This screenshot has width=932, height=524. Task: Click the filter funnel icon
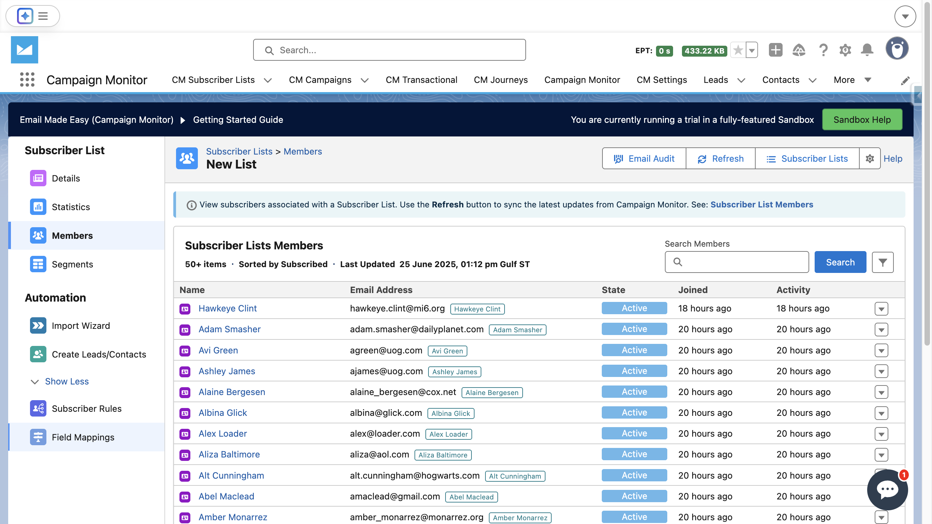click(x=883, y=262)
